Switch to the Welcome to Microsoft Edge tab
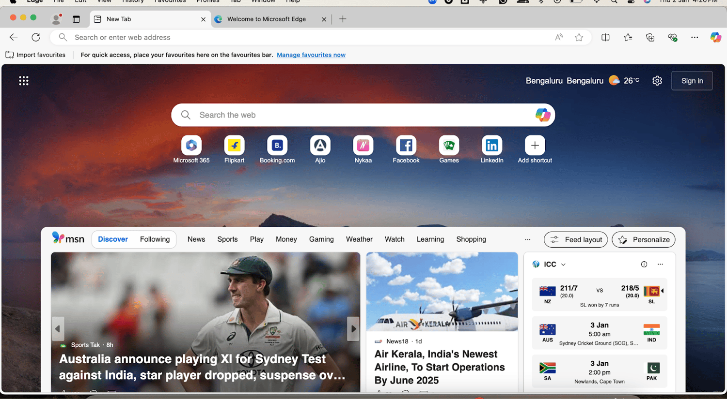 tap(266, 19)
